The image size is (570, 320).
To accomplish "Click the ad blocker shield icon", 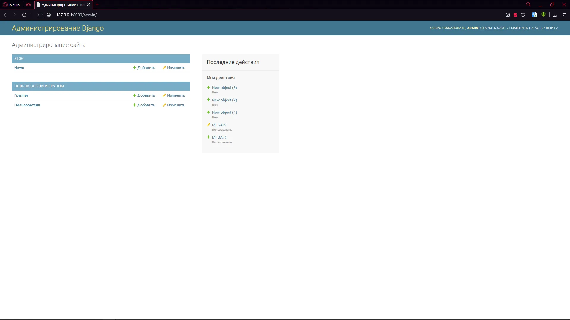I will click(515, 15).
